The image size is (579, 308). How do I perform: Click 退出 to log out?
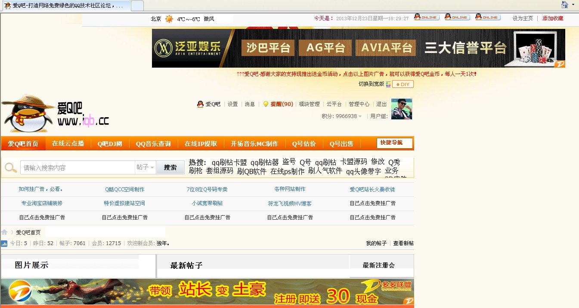pos(382,104)
